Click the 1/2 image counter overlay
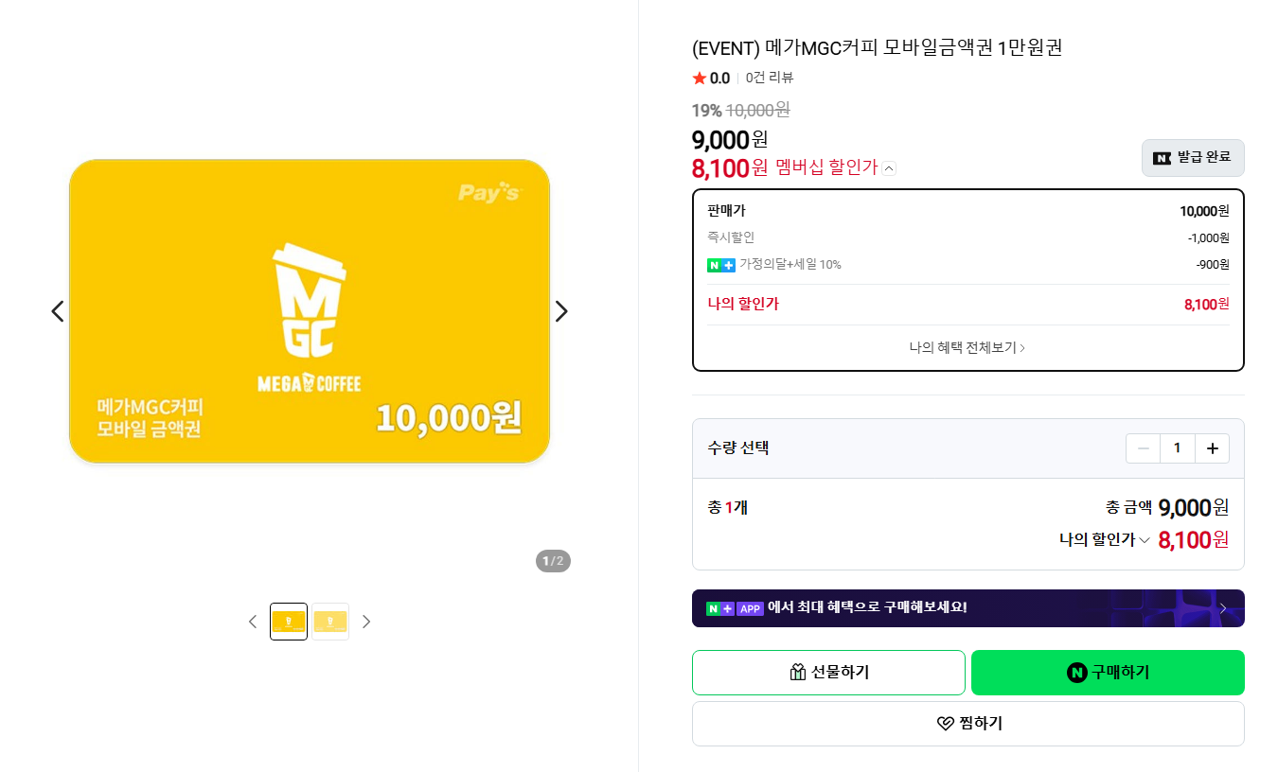The height and width of the screenshot is (772, 1278). click(x=552, y=560)
